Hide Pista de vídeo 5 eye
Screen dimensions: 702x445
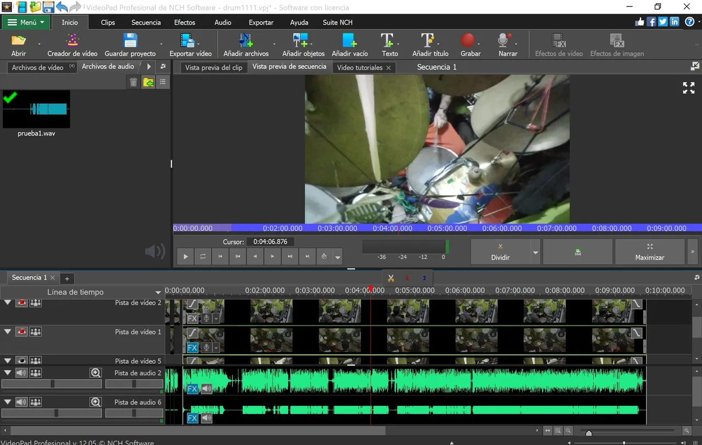click(x=21, y=360)
